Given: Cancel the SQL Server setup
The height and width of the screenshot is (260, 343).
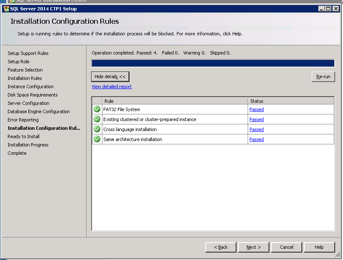Looking at the screenshot, I should (286, 247).
